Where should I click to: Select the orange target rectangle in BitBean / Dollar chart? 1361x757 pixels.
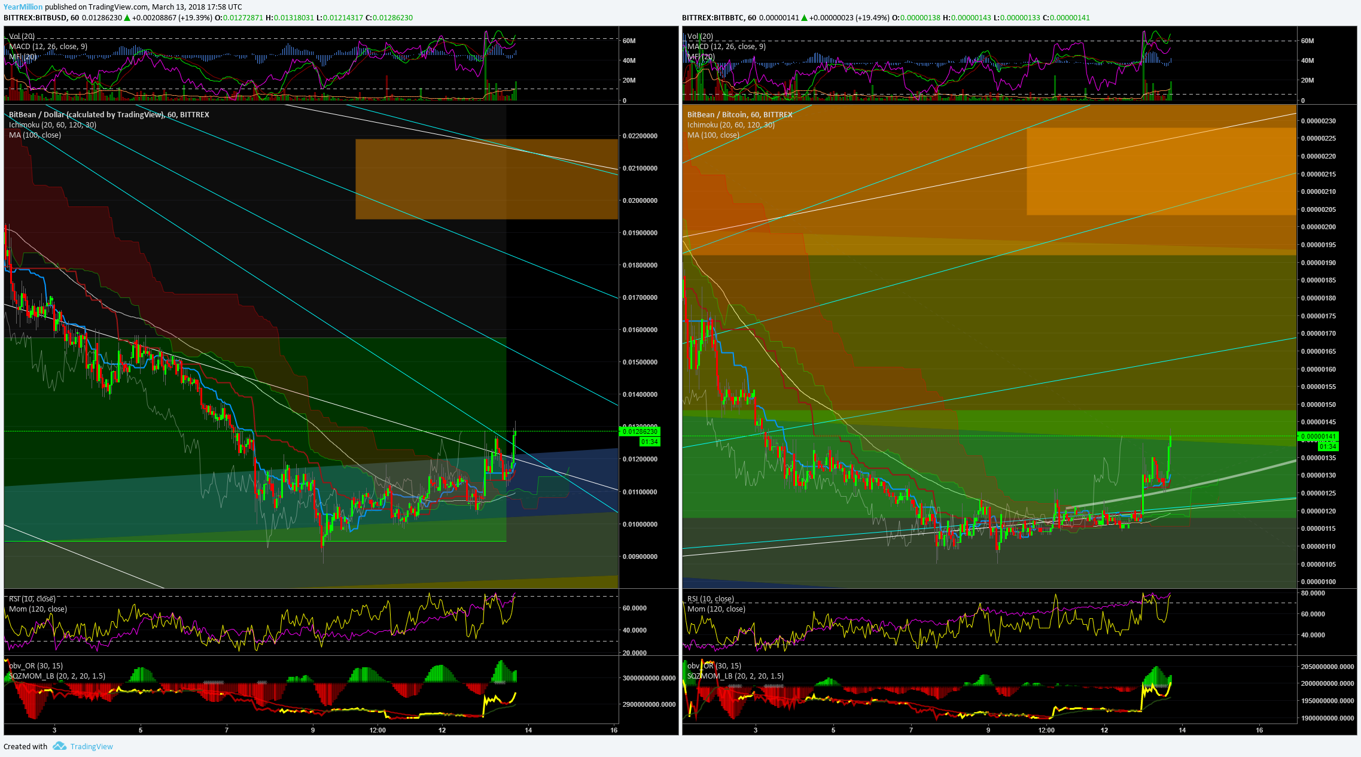coord(486,179)
